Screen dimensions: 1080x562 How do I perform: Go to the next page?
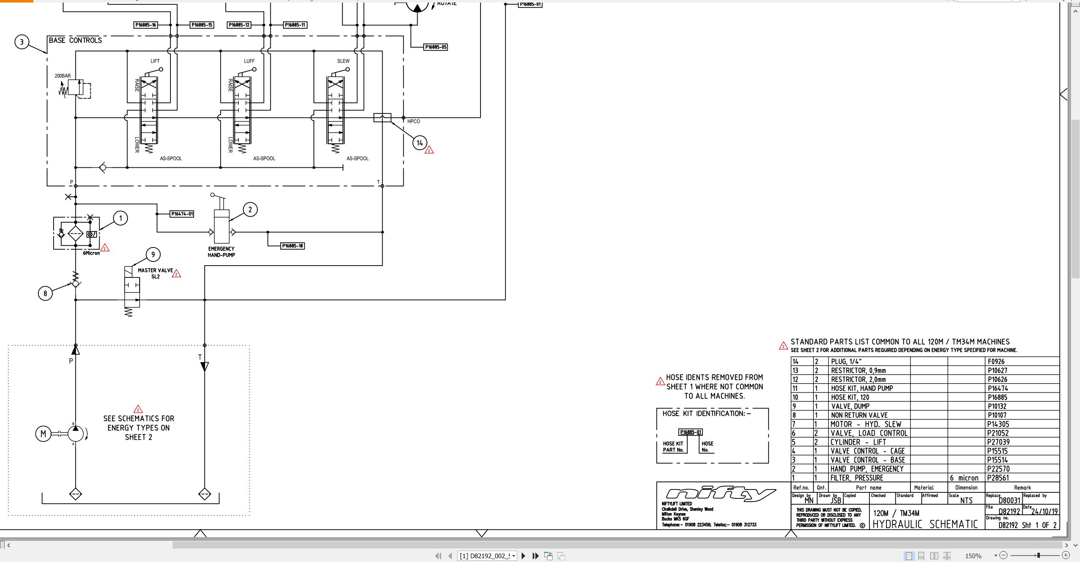pos(524,556)
